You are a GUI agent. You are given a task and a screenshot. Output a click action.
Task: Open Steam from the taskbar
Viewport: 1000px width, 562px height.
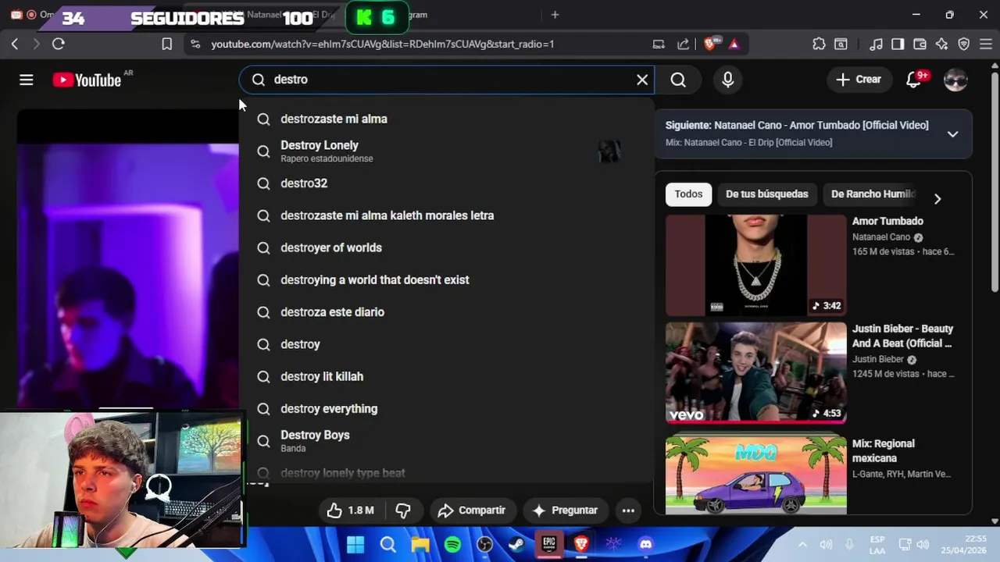click(516, 544)
